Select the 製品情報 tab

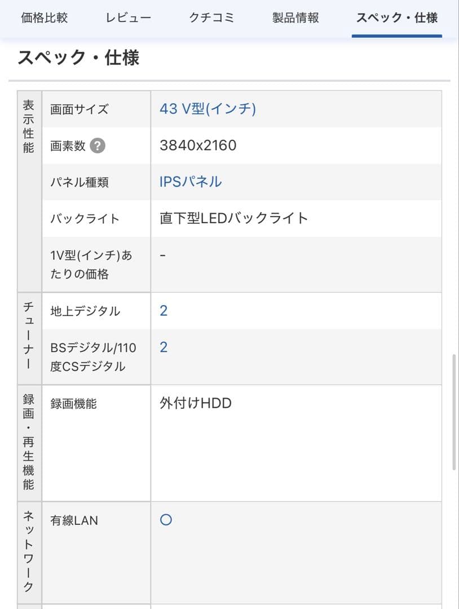[x=295, y=17]
